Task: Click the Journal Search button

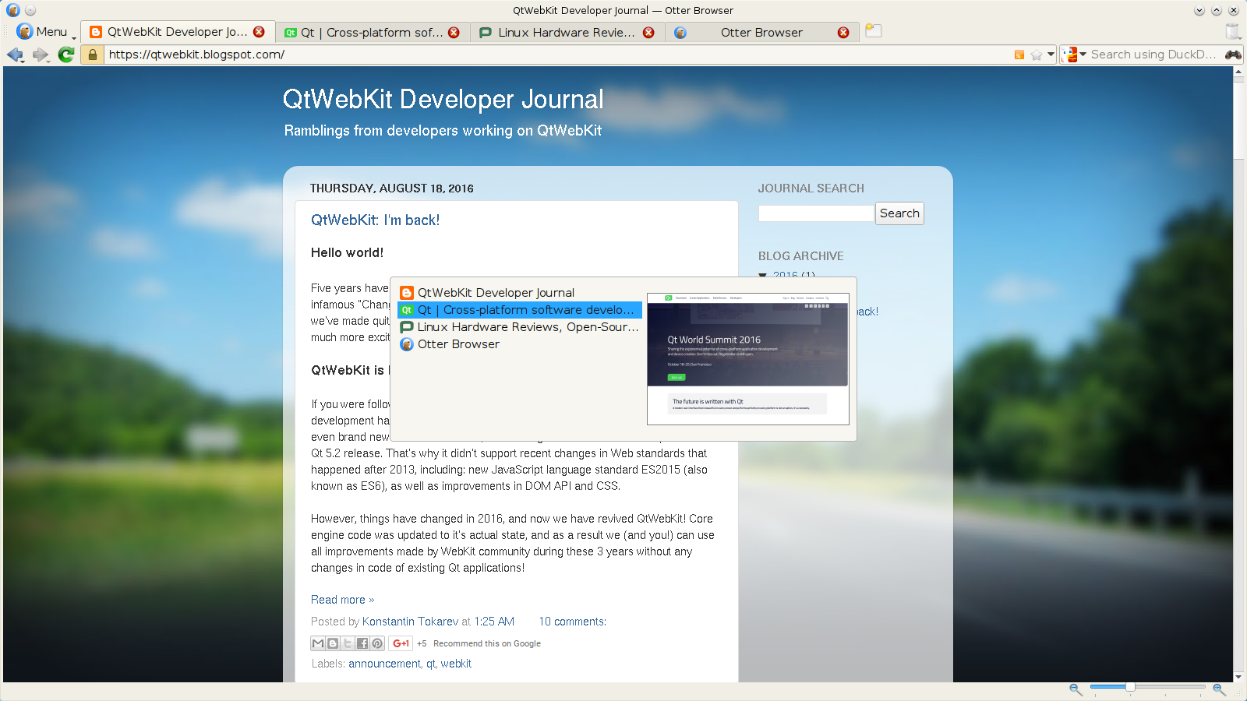Action: [x=899, y=213]
